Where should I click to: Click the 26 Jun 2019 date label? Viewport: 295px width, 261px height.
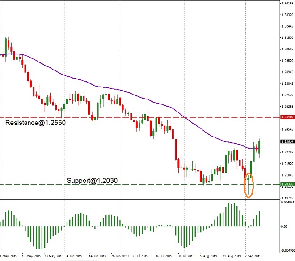point(120,256)
